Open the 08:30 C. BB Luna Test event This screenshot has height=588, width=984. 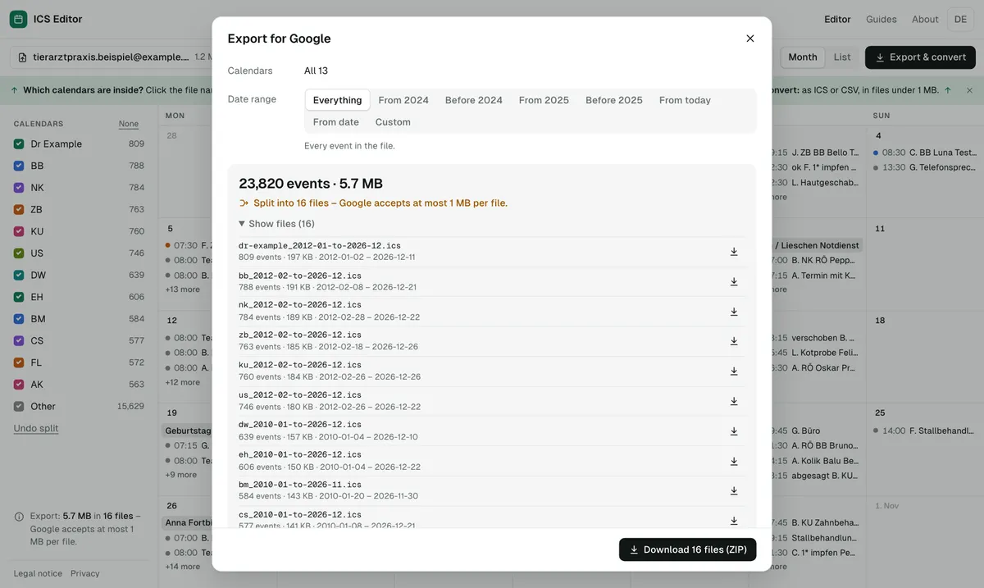924,153
